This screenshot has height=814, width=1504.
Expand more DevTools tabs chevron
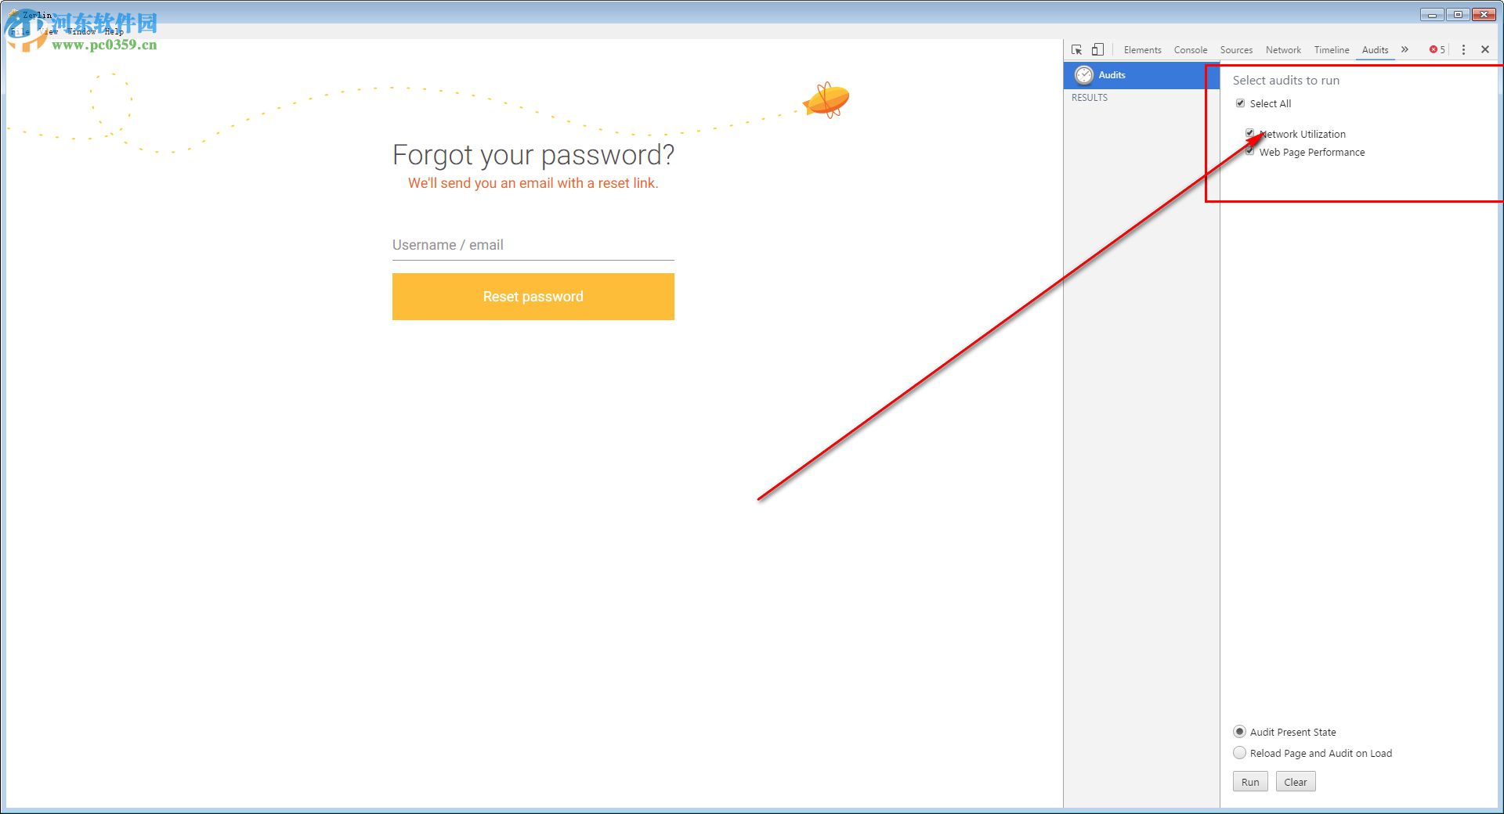pyautogui.click(x=1405, y=49)
